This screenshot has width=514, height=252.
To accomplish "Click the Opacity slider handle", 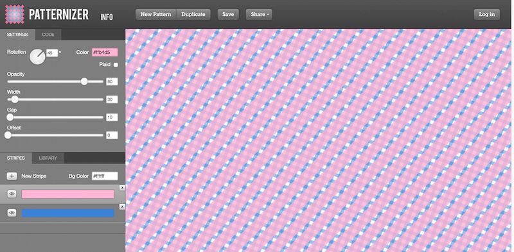I will 84,81.
